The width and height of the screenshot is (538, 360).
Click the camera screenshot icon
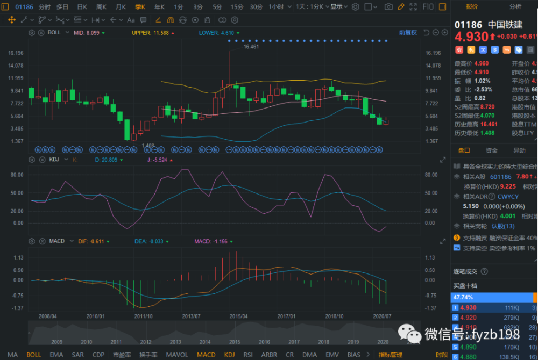pos(388,6)
